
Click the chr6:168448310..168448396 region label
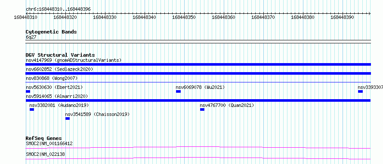tap(58, 9)
